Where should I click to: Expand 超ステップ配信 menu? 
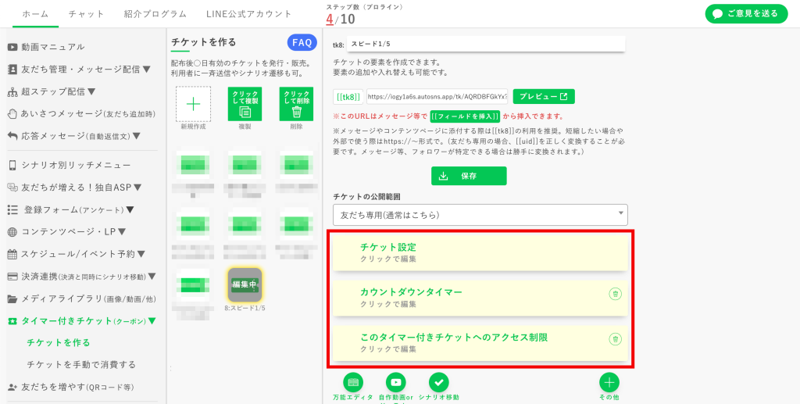click(x=91, y=92)
